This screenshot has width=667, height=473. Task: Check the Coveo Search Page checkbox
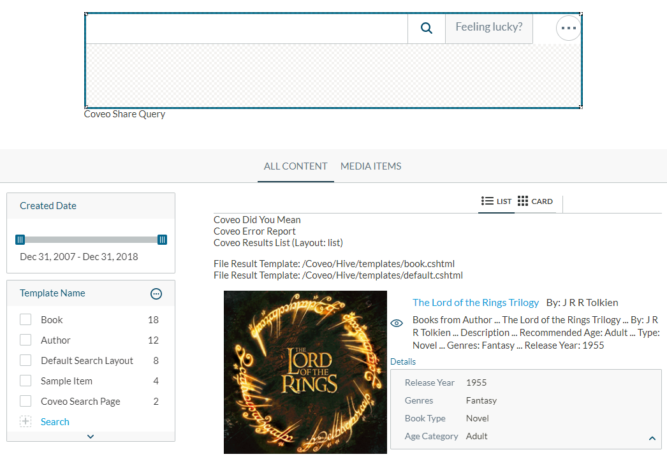[26, 401]
